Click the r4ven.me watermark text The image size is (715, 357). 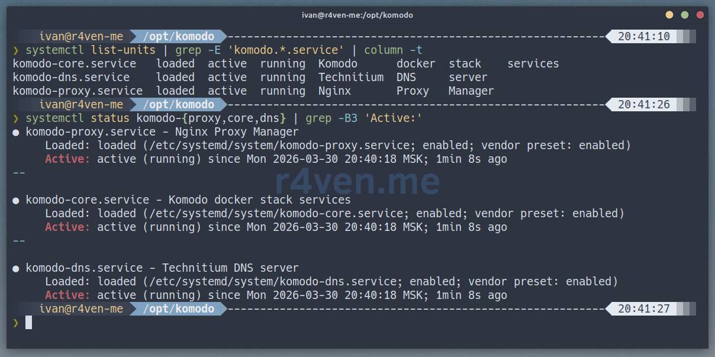(x=358, y=182)
